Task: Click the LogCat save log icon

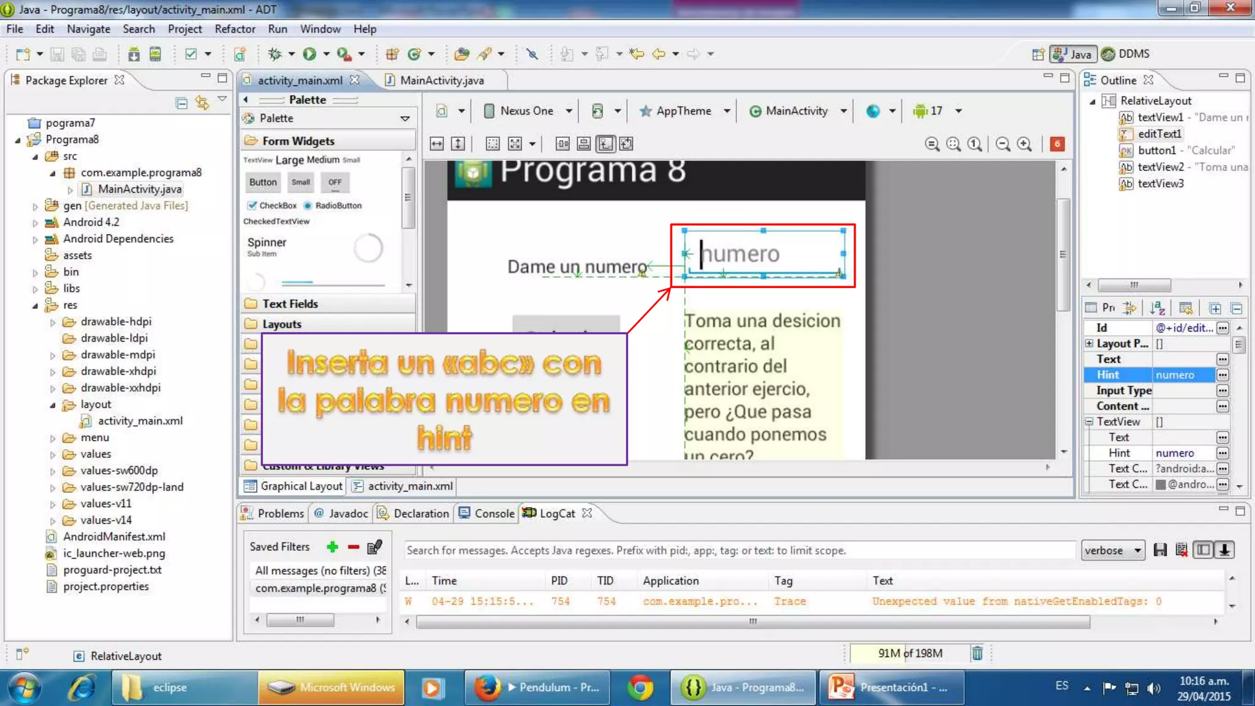Action: point(1159,550)
